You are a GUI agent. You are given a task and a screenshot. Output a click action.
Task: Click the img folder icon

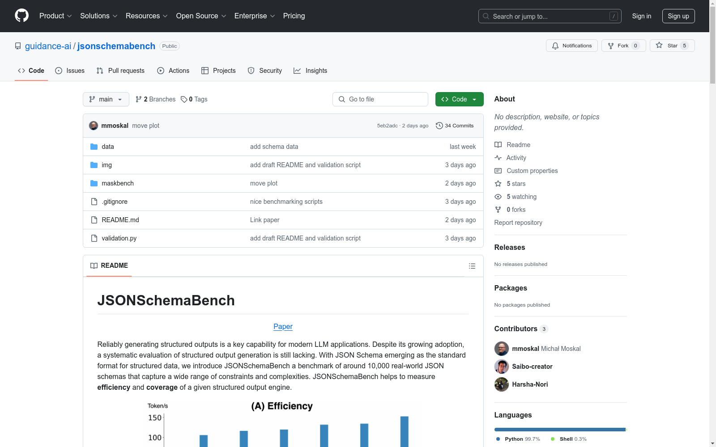click(94, 165)
